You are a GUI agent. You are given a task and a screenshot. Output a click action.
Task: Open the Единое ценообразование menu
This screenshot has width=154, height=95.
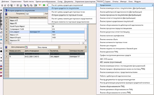[46, 2]
